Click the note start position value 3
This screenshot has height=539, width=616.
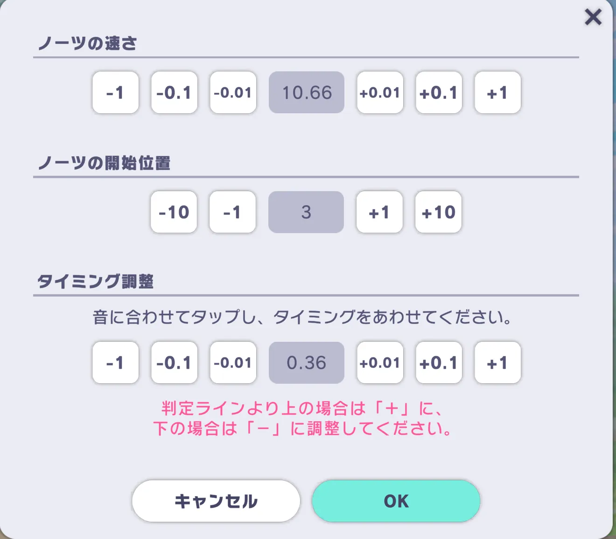tap(306, 212)
